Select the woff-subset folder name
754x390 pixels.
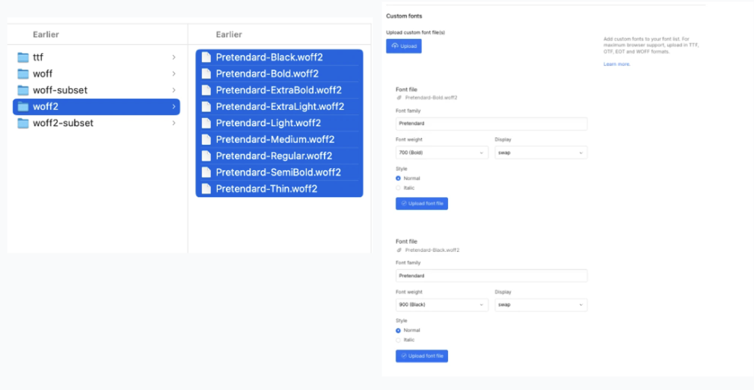coord(60,90)
